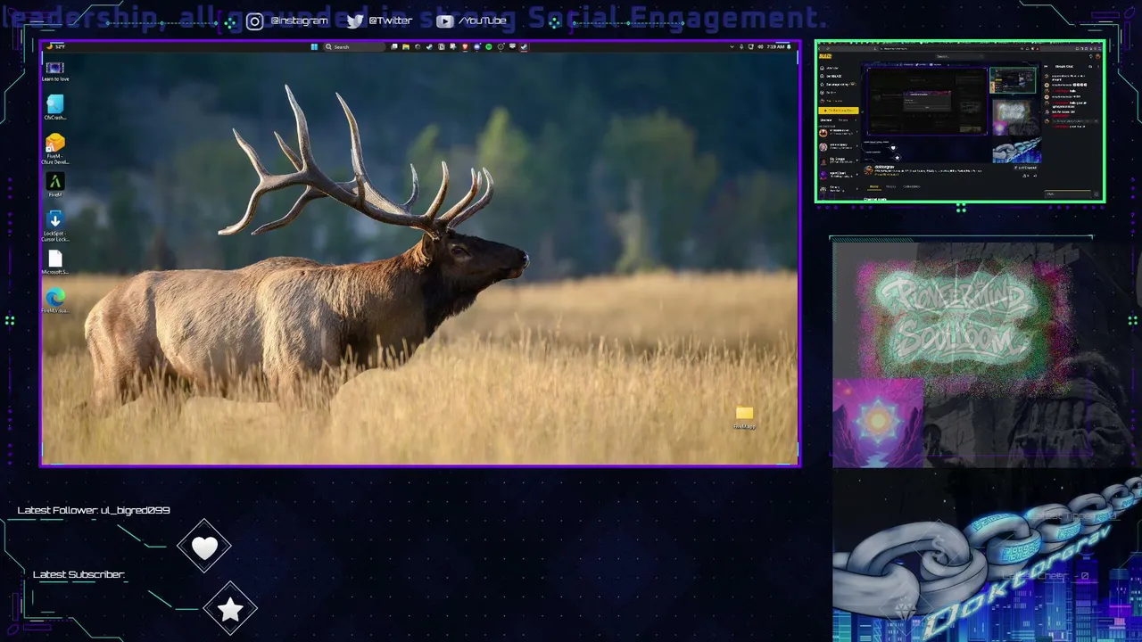This screenshot has height=642, width=1142.
Task: Select the FiveM.app folder on desktop
Action: pyautogui.click(x=744, y=417)
